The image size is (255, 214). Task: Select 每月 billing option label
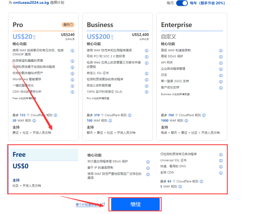(170, 3)
